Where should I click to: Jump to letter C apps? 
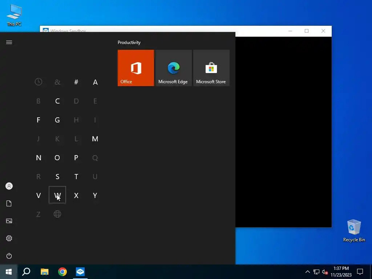pos(57,101)
